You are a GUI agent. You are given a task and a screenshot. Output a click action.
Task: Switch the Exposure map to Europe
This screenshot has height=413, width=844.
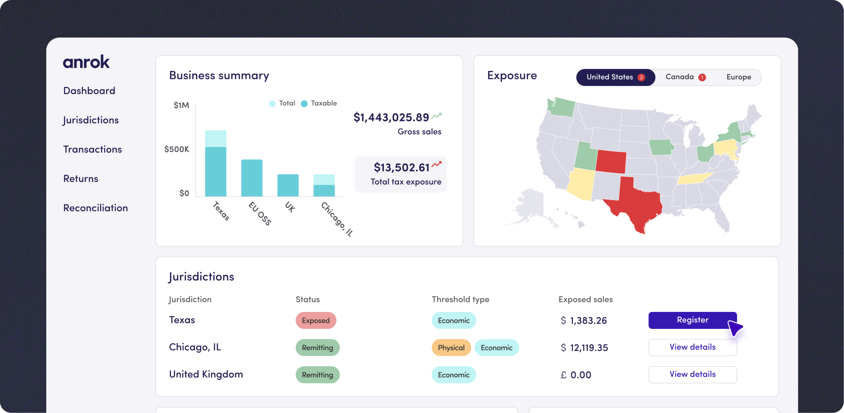(738, 77)
